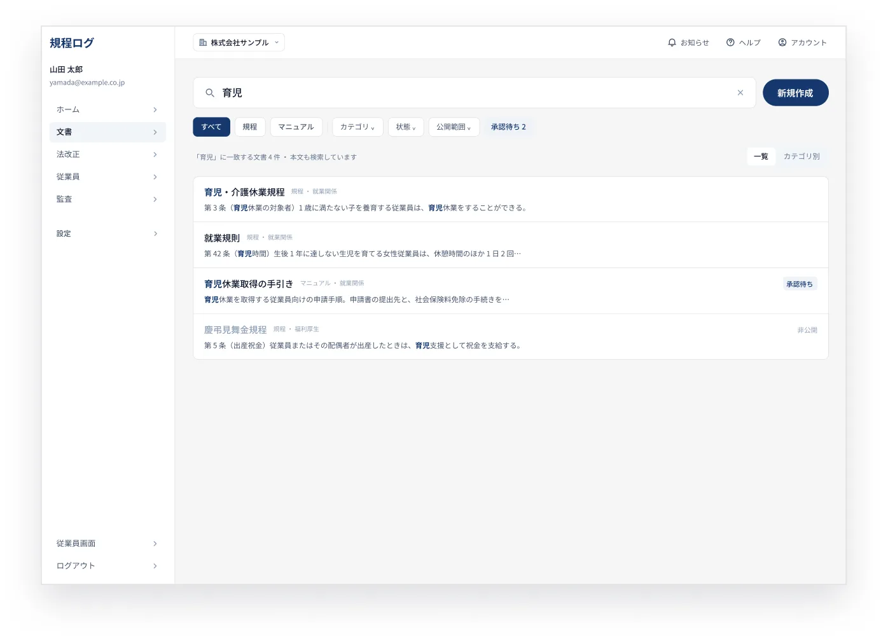Click the 承認待ち status badge

tap(800, 284)
